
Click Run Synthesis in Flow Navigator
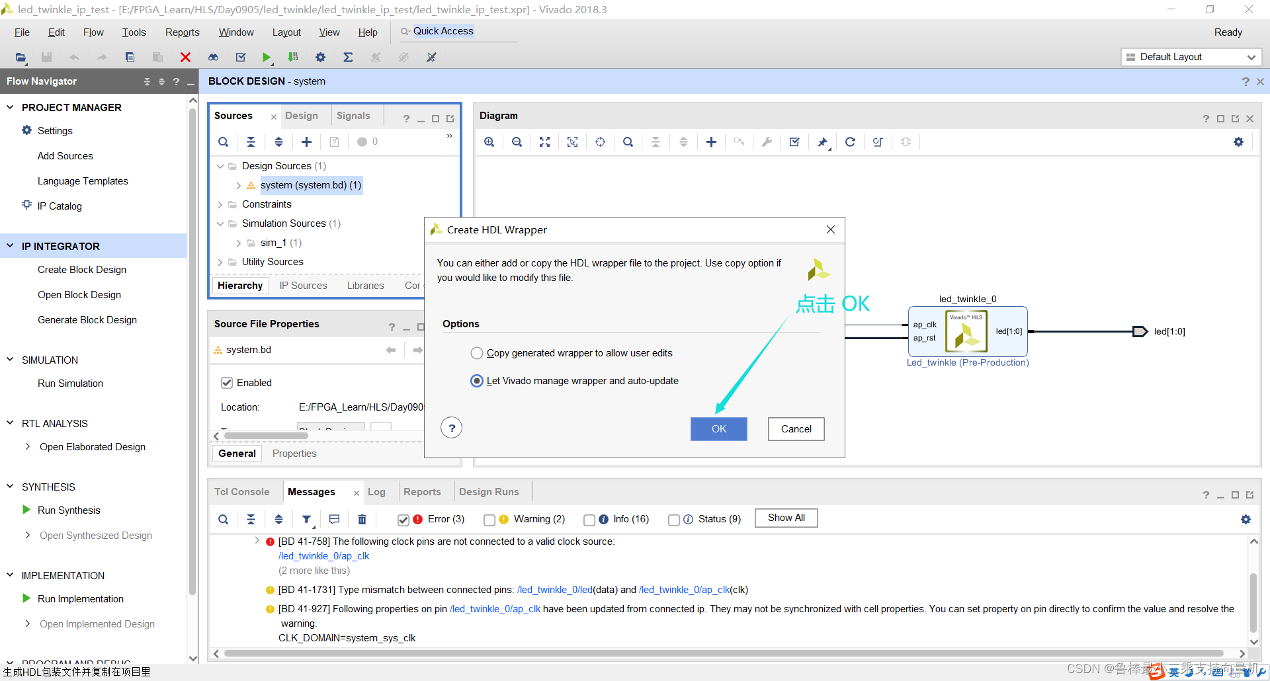[x=69, y=510]
